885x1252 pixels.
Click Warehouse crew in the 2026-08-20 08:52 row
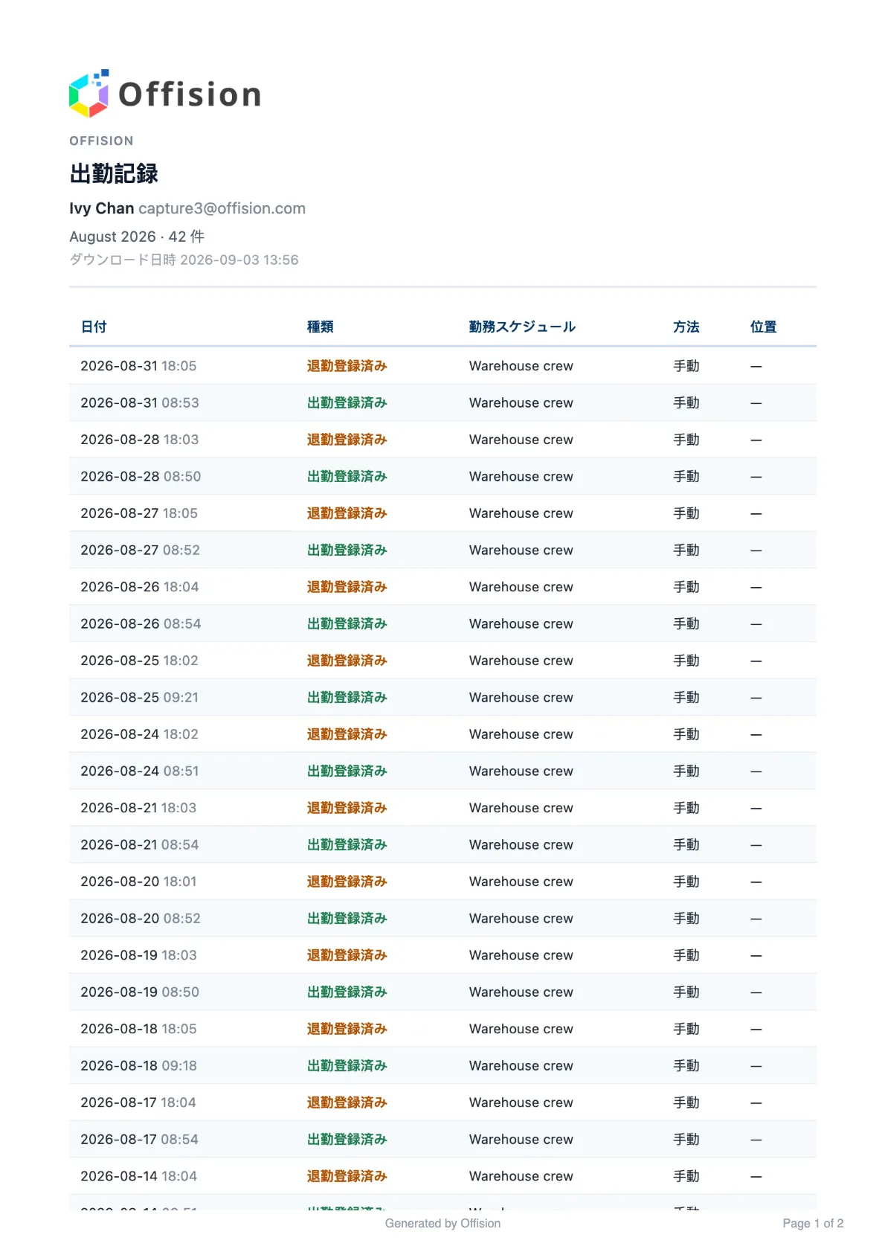[x=521, y=918]
